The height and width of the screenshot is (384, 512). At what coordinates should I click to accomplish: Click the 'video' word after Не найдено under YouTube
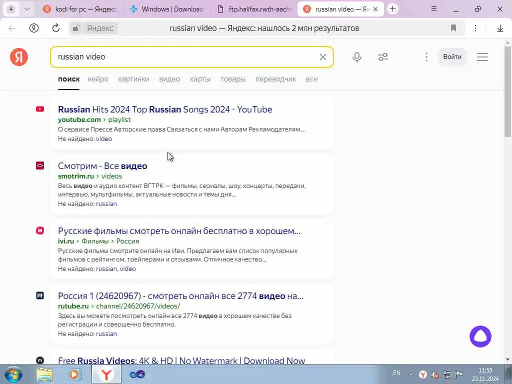tap(104, 139)
